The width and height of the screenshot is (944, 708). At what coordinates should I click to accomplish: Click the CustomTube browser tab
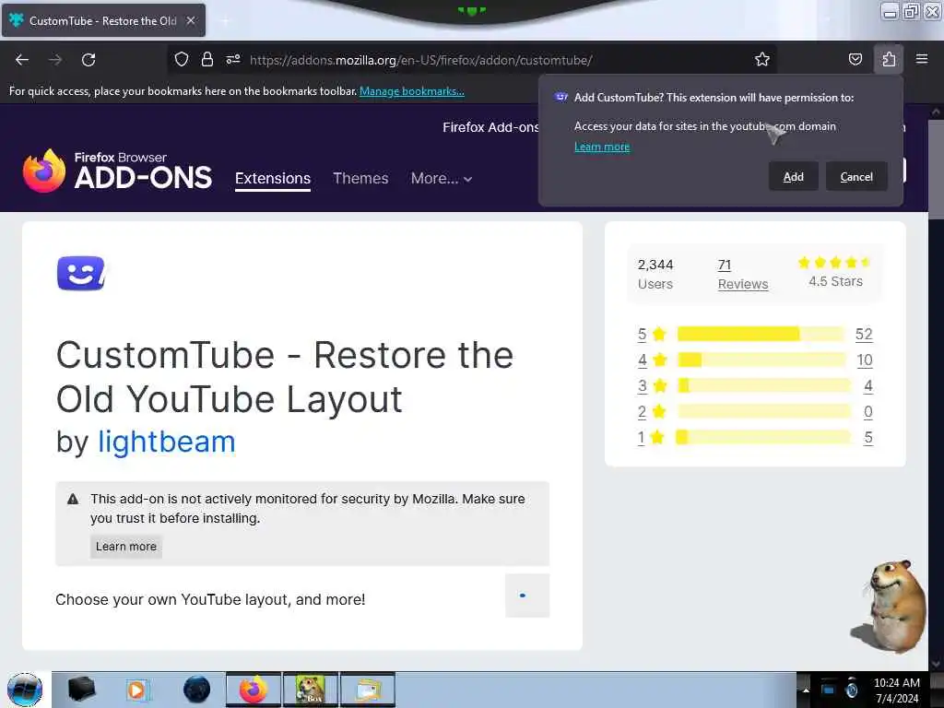(x=103, y=20)
